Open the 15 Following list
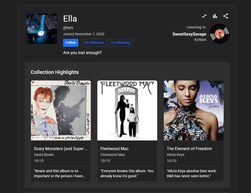This screenshot has width=251, height=193. (x=120, y=43)
